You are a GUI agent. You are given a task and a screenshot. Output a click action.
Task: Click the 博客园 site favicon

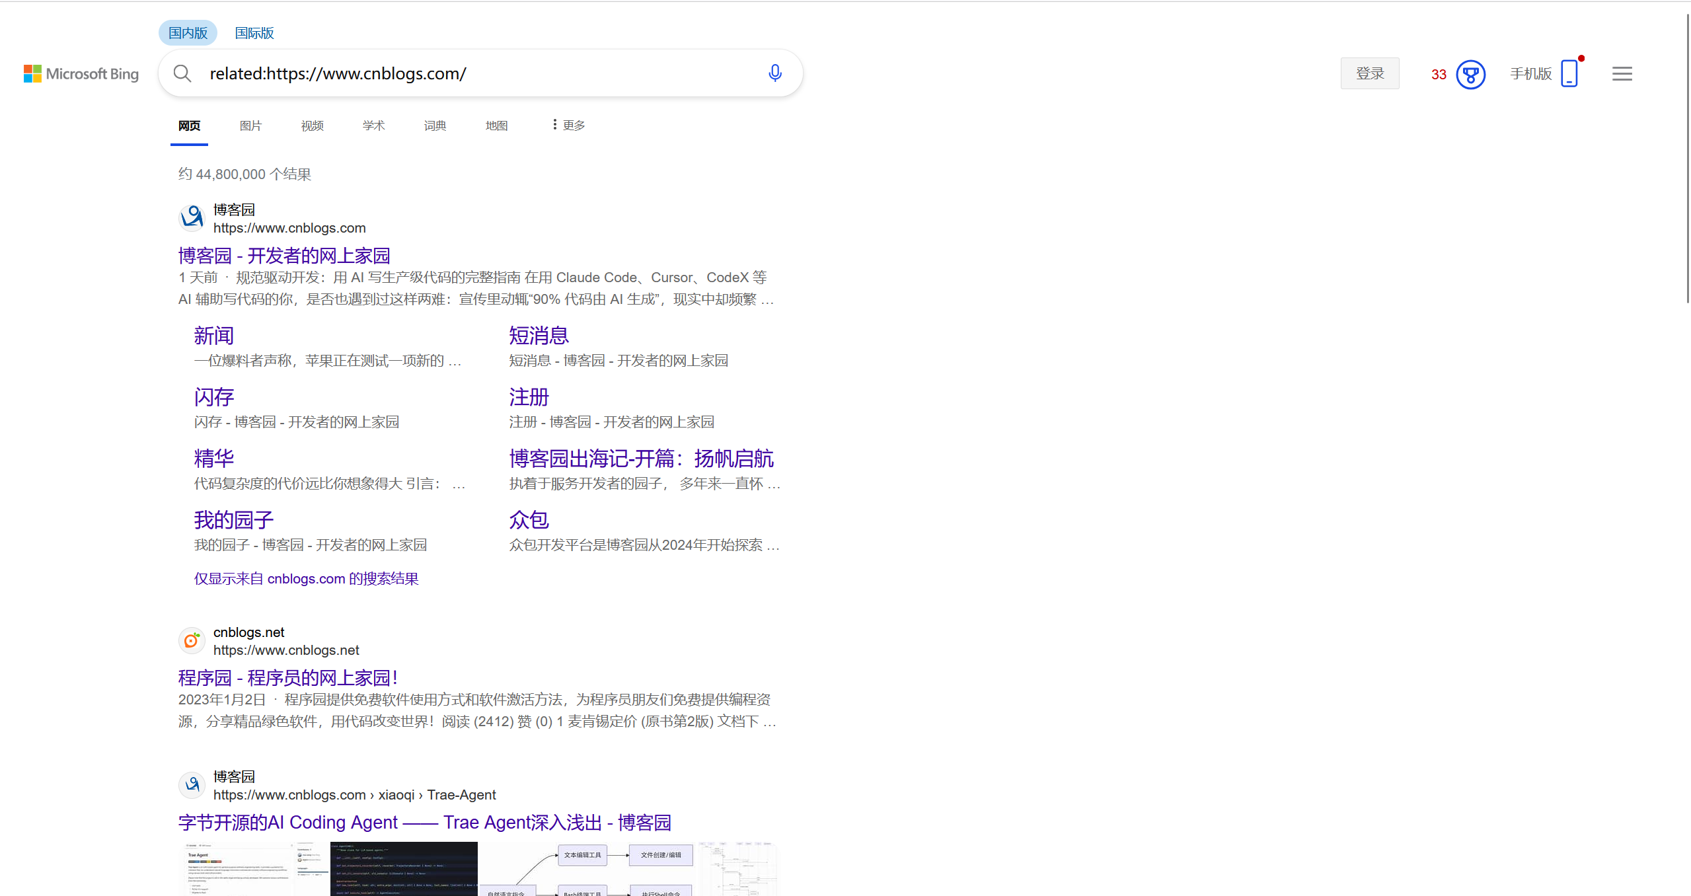191,217
